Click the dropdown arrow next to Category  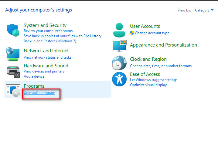pyautogui.click(x=212, y=10)
